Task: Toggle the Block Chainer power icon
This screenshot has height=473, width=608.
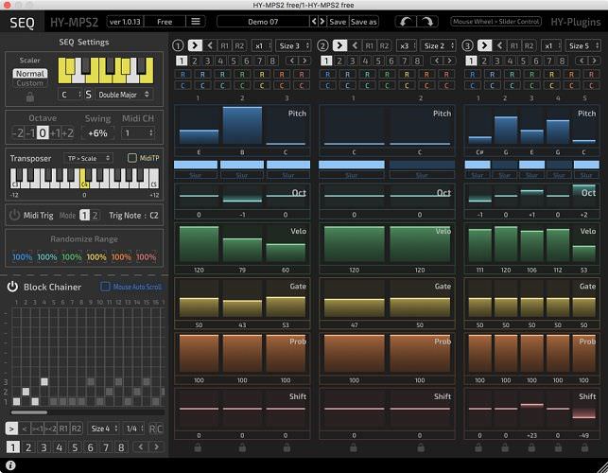Action: click(13, 287)
